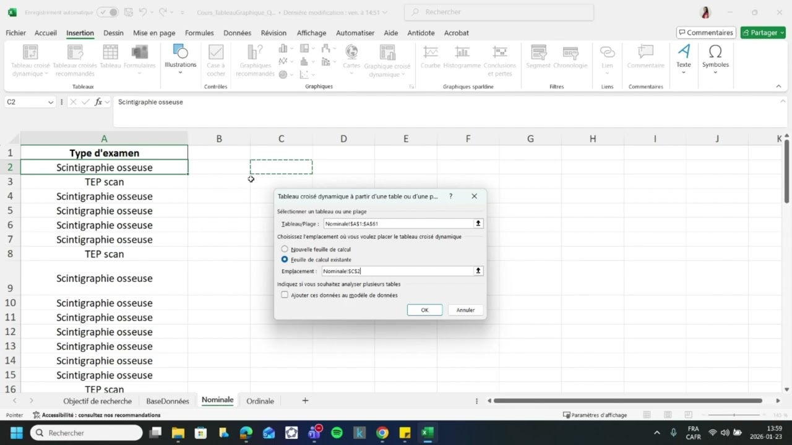Confirm dialog with OK button
The image size is (792, 445).
click(x=424, y=310)
